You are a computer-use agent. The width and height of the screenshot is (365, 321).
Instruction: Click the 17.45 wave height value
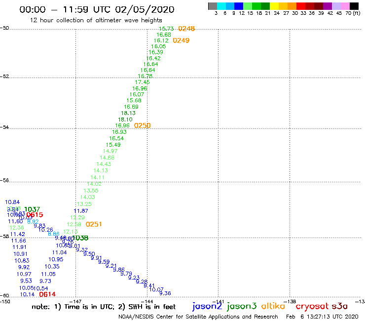click(x=142, y=82)
